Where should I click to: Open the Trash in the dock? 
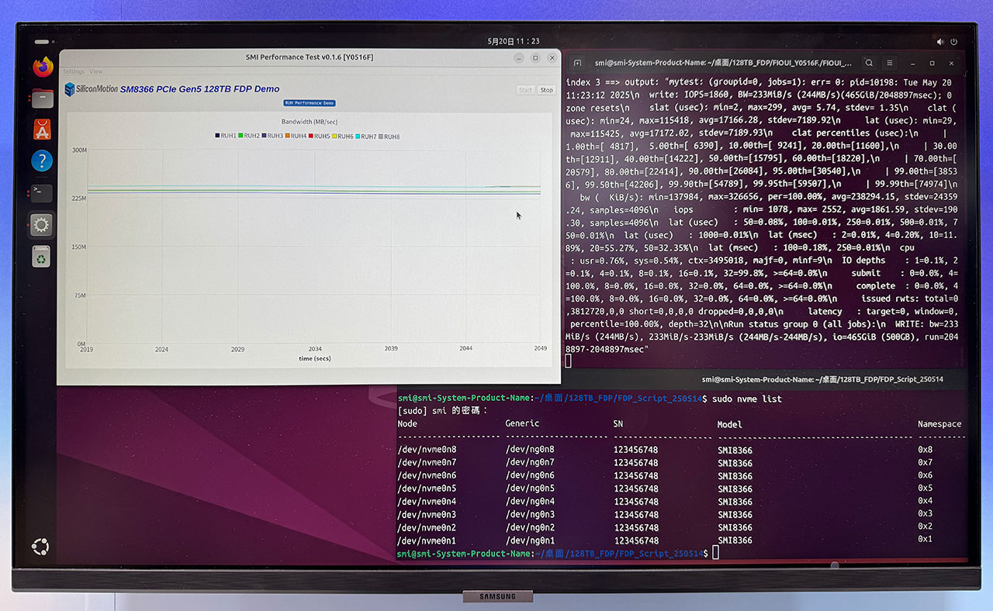[x=41, y=257]
